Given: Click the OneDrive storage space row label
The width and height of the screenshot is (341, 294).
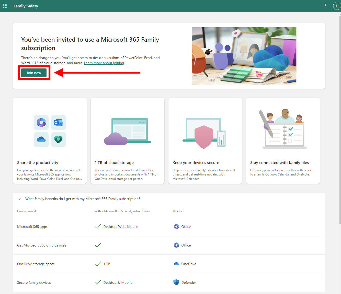Looking at the screenshot, I should click(36, 264).
